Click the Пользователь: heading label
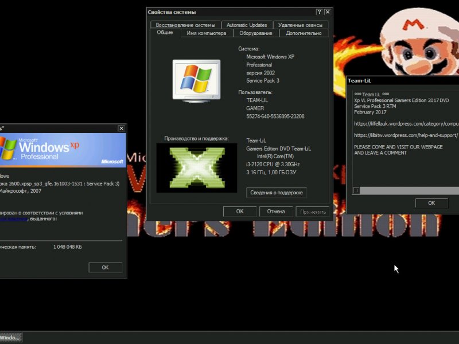Viewport: 459px width, 344px height. point(255,92)
